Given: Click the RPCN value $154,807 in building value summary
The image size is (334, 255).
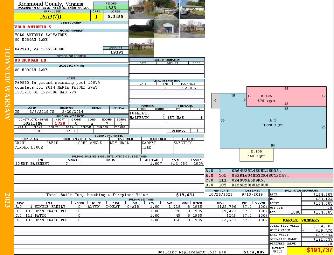Looking at the screenshot, I should pyautogui.click(x=323, y=194).
